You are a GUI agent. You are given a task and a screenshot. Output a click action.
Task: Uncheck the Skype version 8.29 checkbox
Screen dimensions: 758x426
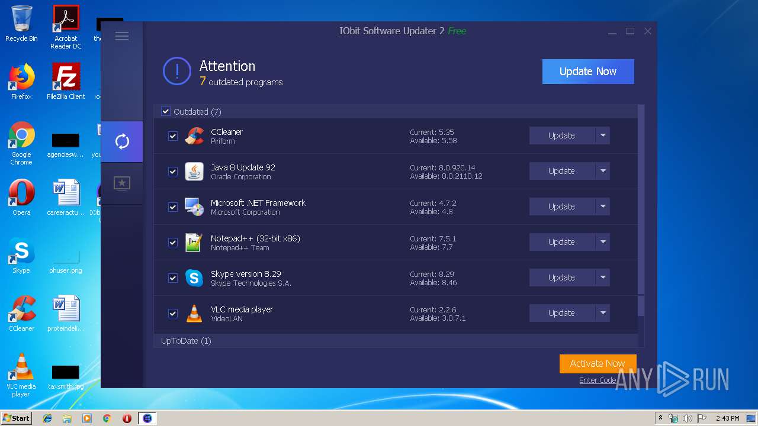[x=173, y=278]
